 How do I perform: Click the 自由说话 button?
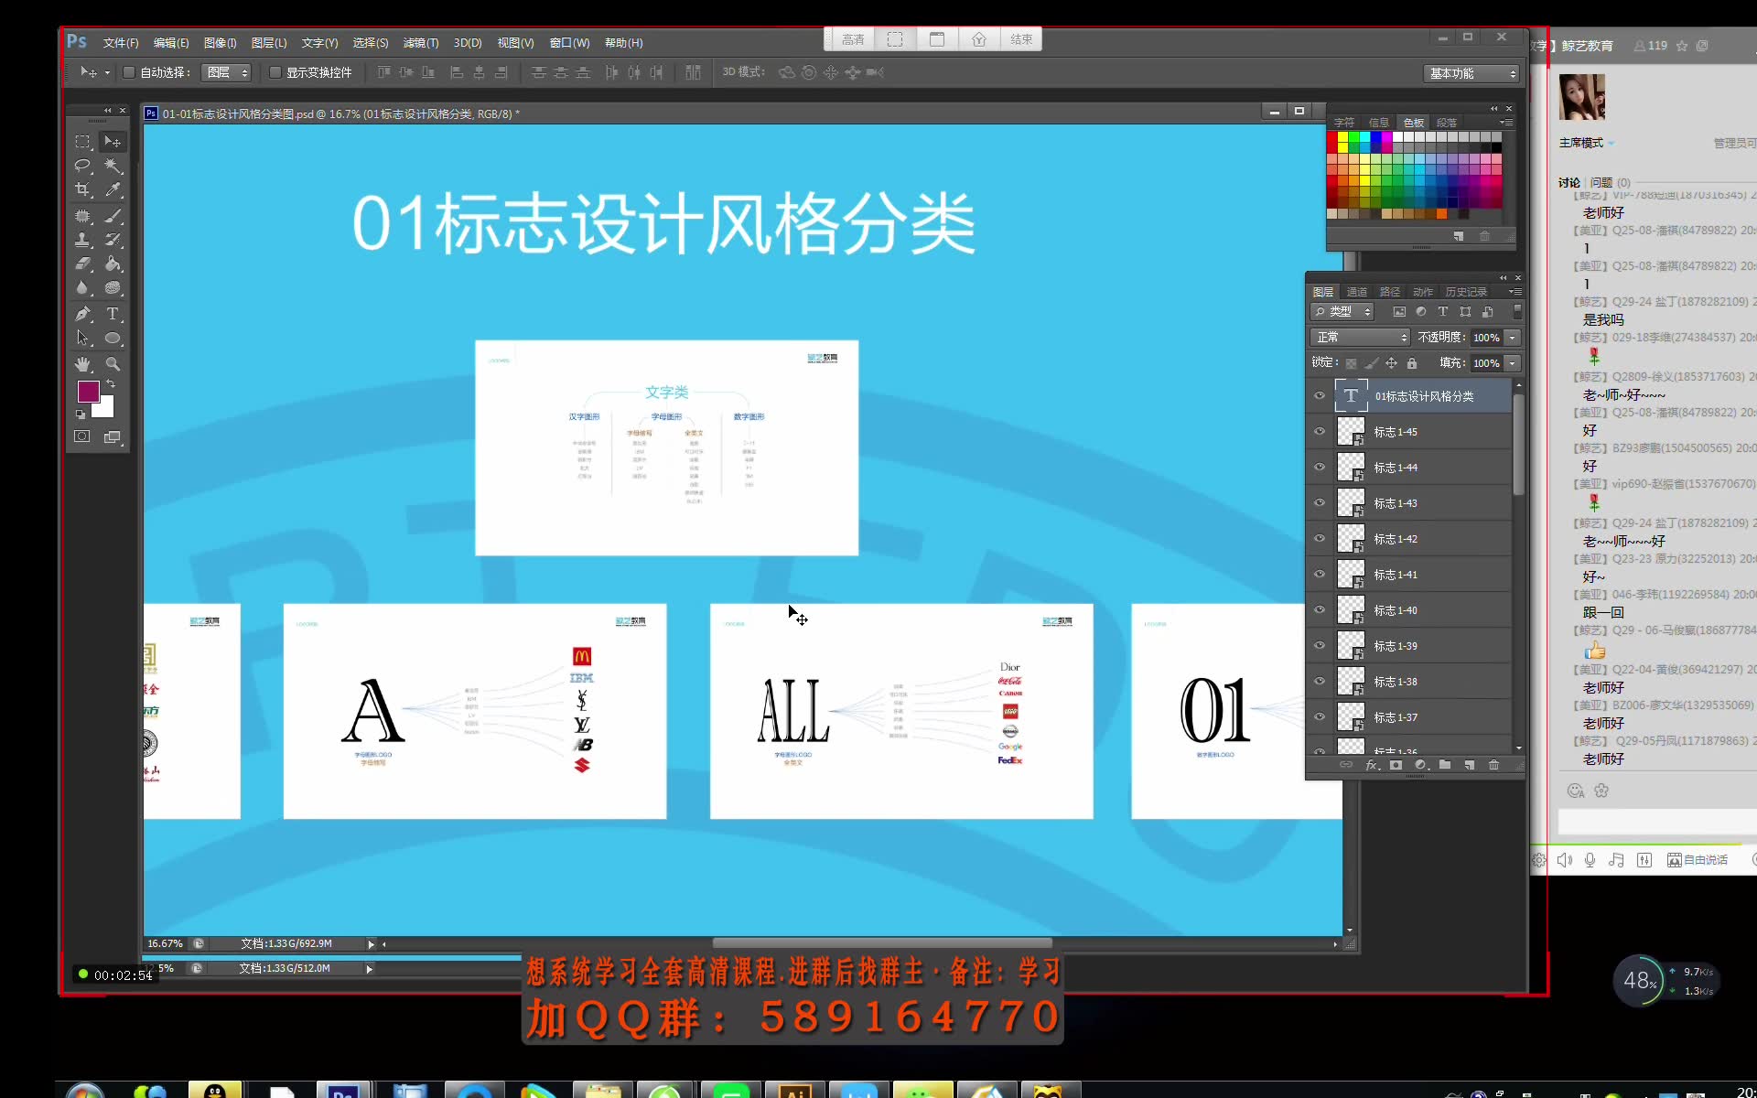(1699, 859)
